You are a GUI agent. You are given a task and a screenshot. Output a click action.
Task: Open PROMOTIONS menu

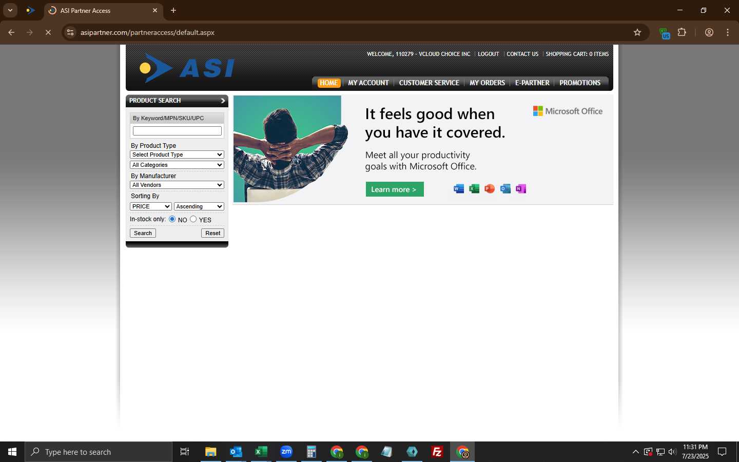580,83
